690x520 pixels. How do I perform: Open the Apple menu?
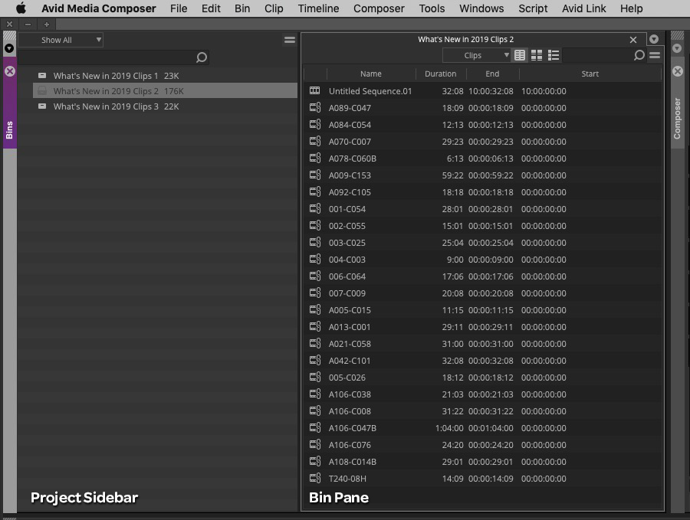point(21,8)
